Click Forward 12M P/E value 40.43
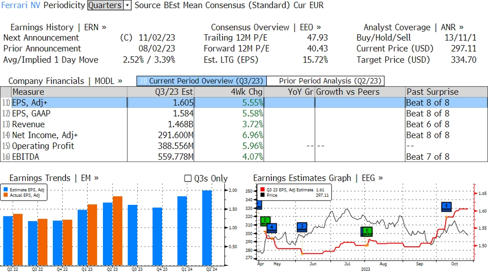 point(317,49)
